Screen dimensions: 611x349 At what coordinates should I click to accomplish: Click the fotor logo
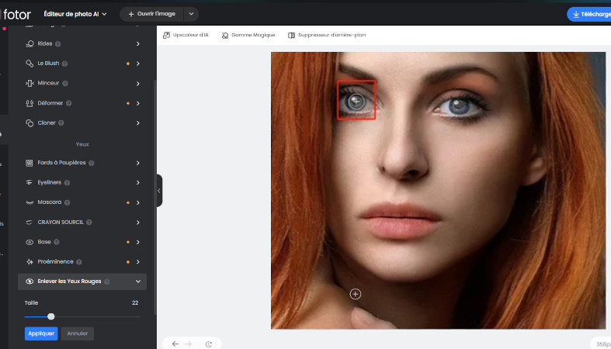tap(17, 15)
